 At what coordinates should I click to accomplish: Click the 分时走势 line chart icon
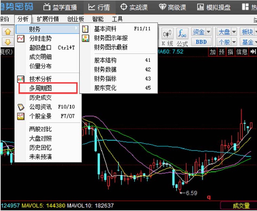pos(21,39)
